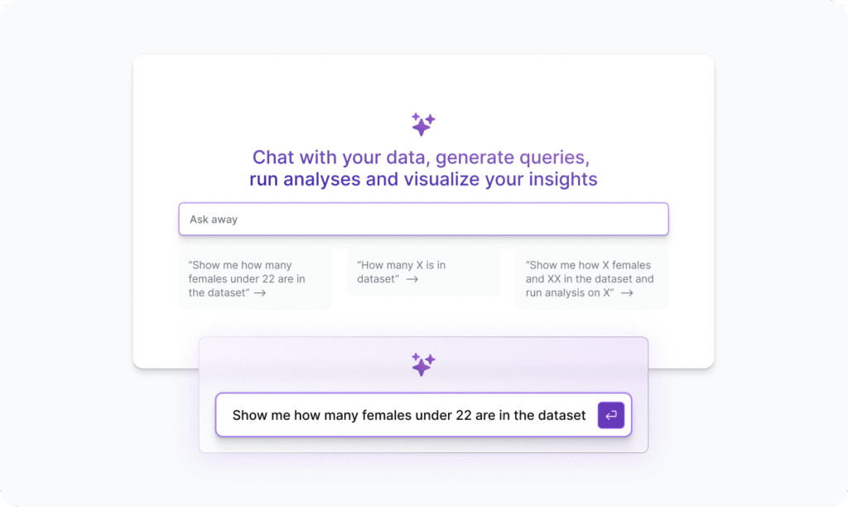Click the arrow after "the dataset" in first suggestion
Viewport: 848px width, 507px height.
(x=260, y=292)
